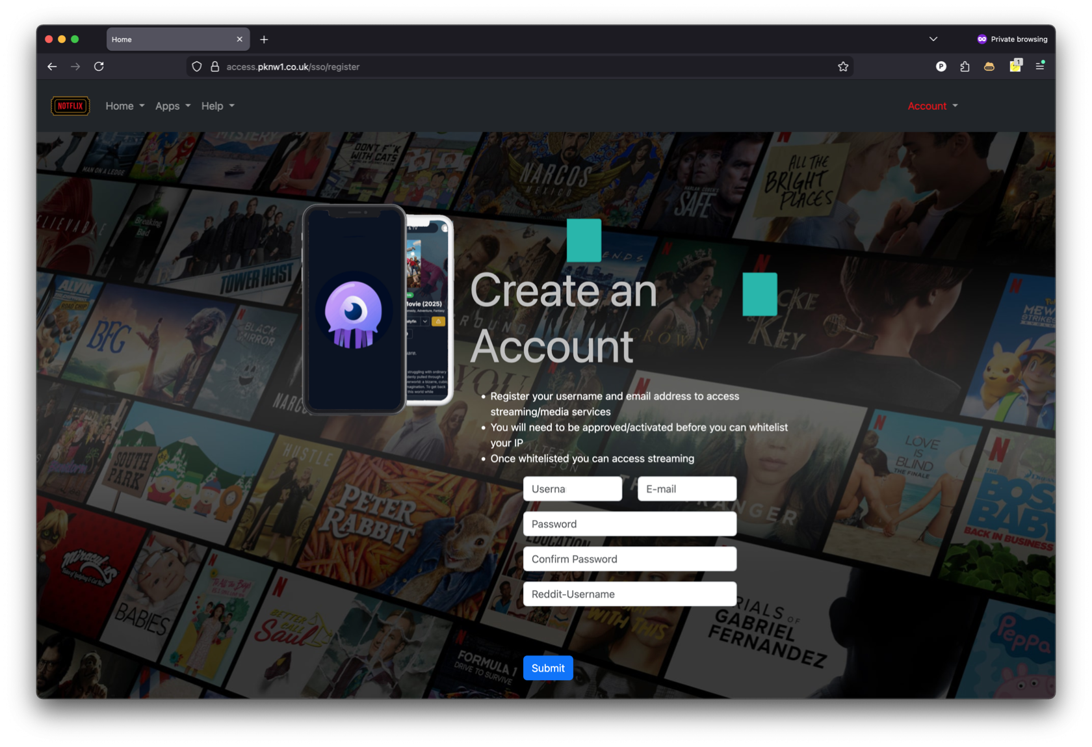1092x747 pixels.
Task: Select the Home browser tab
Action: (177, 40)
